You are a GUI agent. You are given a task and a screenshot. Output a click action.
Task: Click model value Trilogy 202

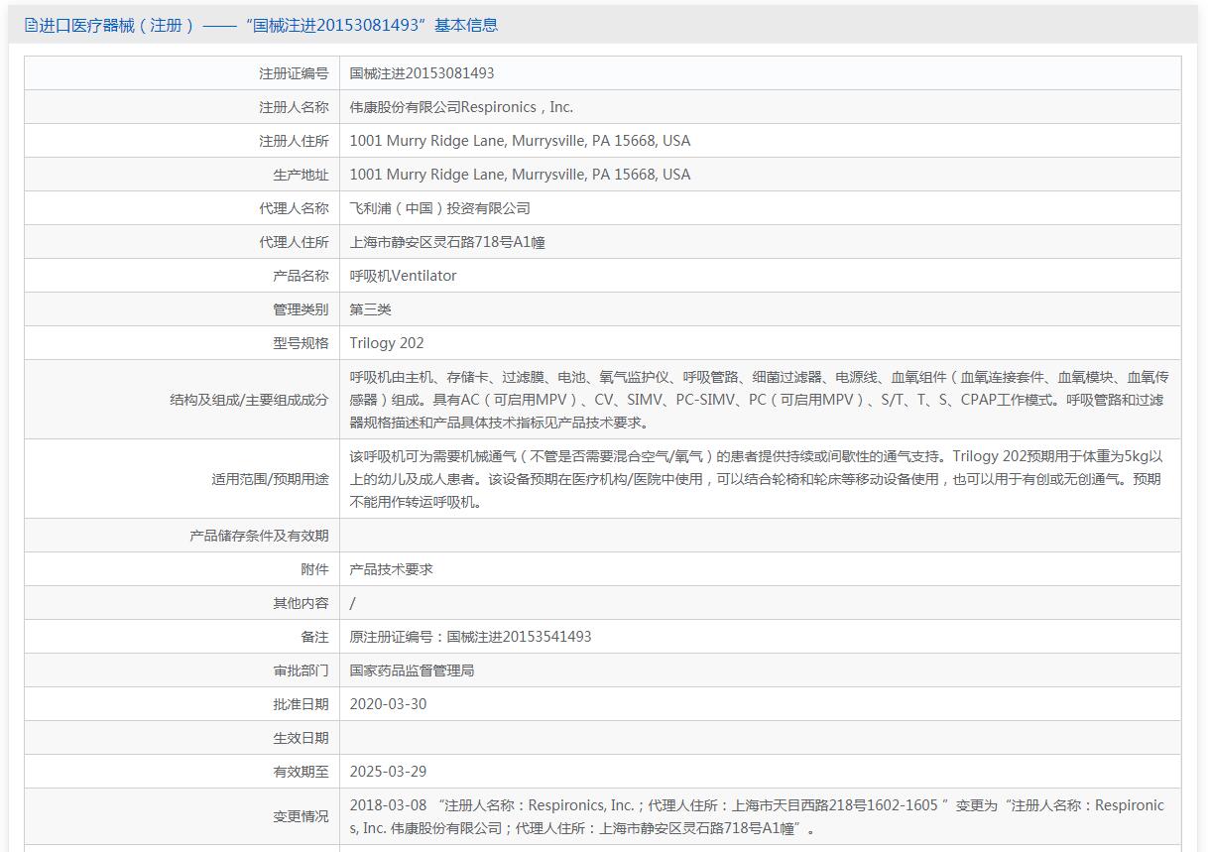387,343
